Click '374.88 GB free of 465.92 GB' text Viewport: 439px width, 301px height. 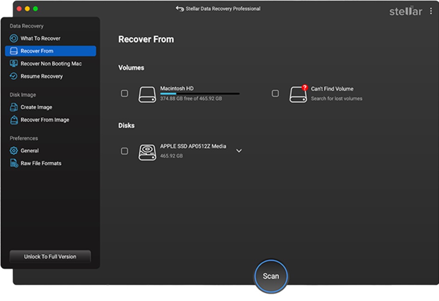[x=191, y=98]
